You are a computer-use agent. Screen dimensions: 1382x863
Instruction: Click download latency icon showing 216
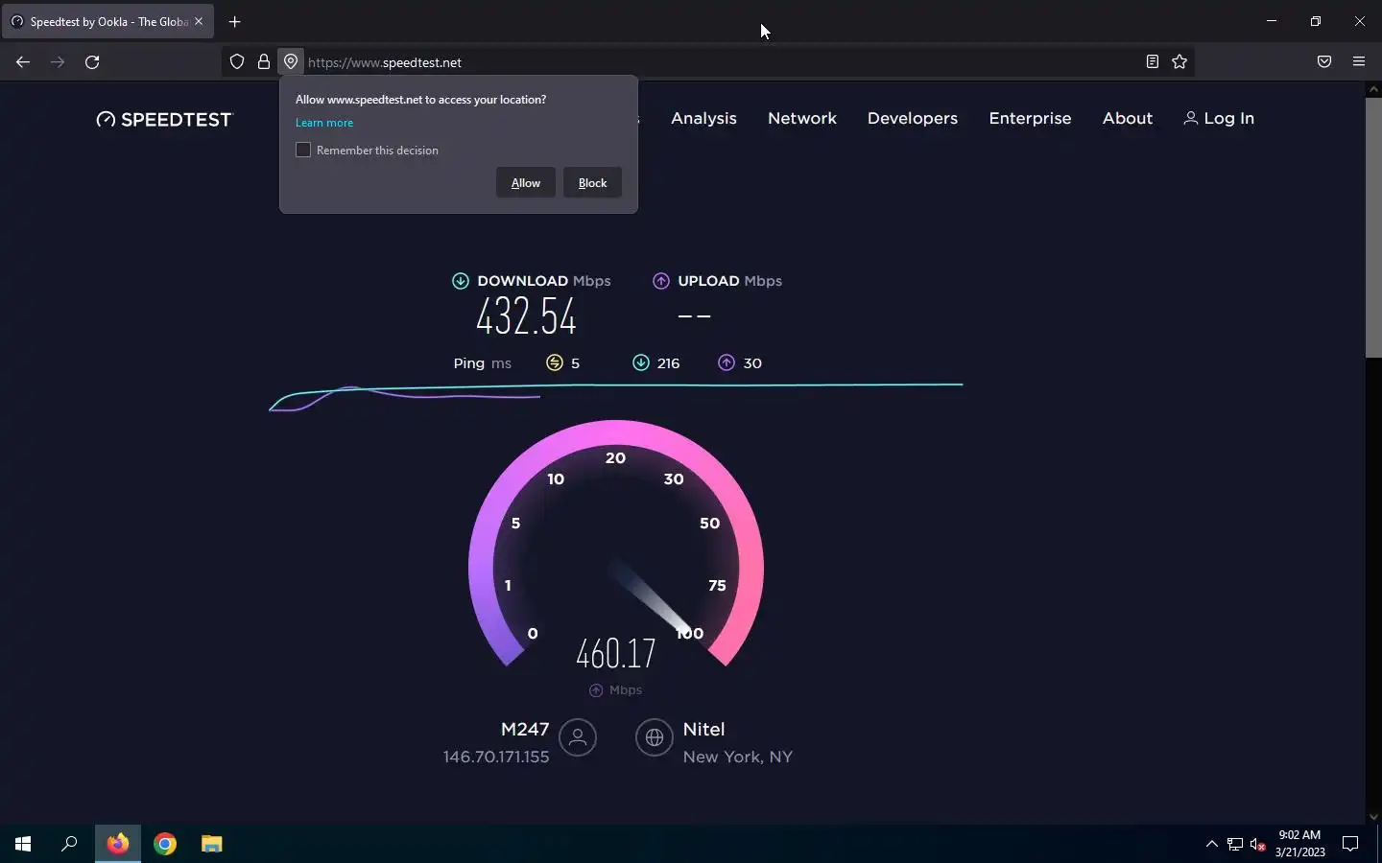tap(641, 362)
